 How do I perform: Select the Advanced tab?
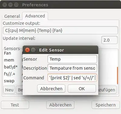pos(35,16)
